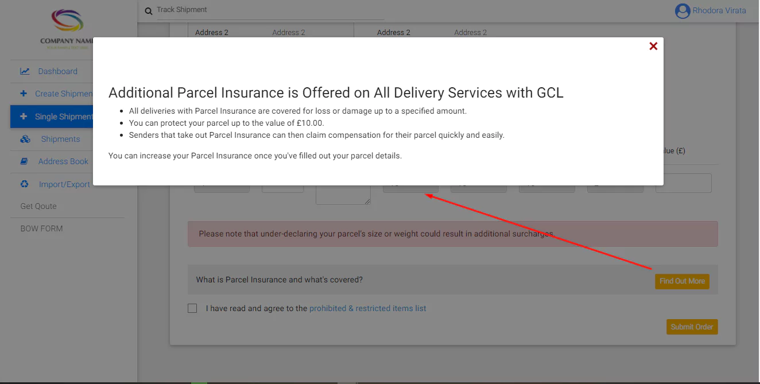Open the prohibited & restricted items list link
The height and width of the screenshot is (384, 760).
tap(367, 308)
